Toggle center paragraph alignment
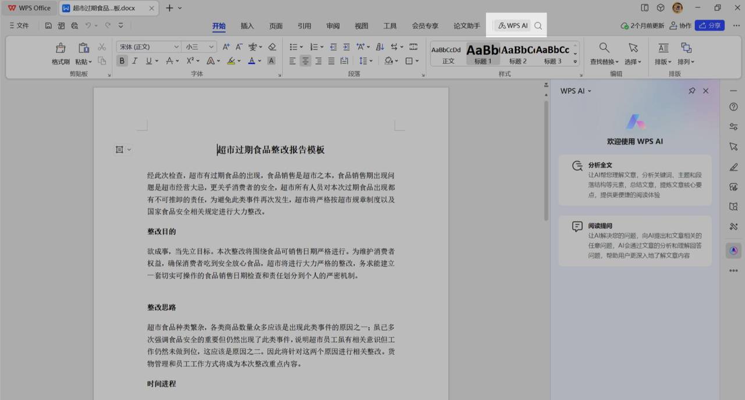 click(x=305, y=60)
